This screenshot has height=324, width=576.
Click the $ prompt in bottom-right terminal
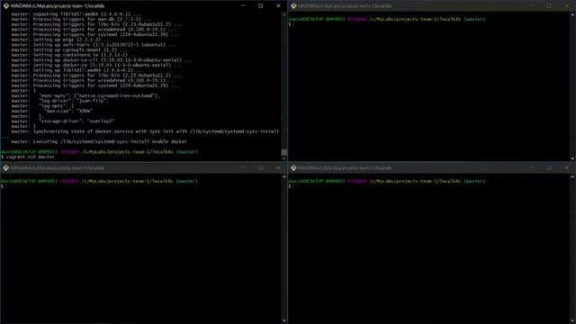coord(290,186)
